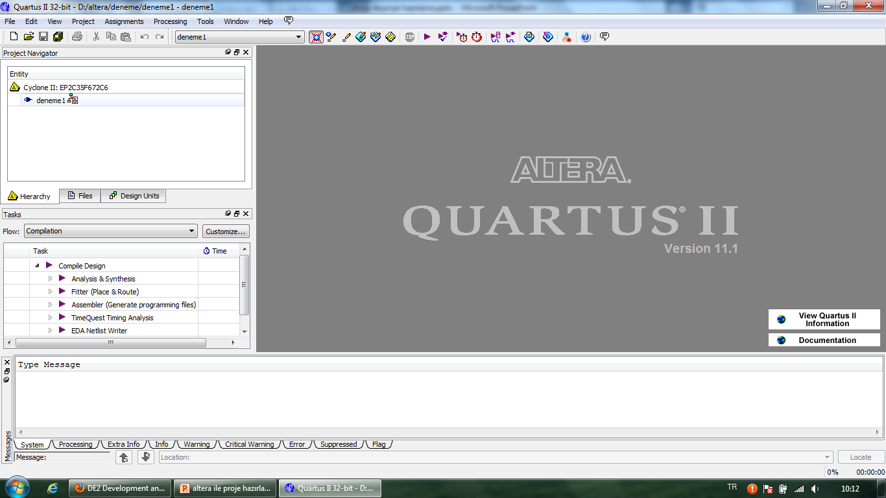Screen dimensions: 886x498
Task: Open the TimeQuest Timing Analyzer clock icon
Action: (477, 37)
